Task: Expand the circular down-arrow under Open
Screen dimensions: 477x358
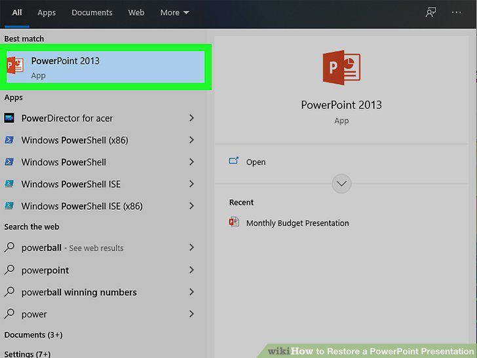Action: click(341, 183)
